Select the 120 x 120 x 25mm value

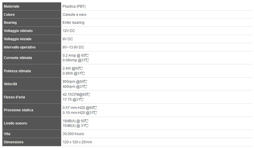coord(77,142)
